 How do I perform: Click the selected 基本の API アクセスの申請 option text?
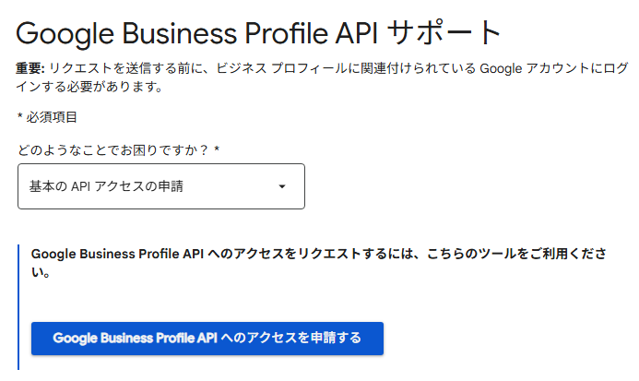(x=106, y=186)
